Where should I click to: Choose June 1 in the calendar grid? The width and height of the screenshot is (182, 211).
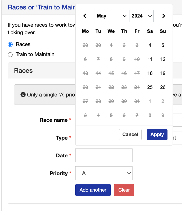coord(150,101)
